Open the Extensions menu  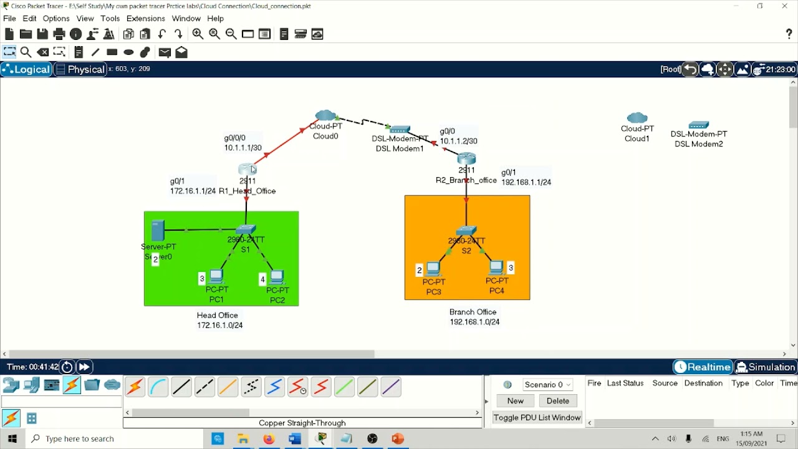tap(145, 19)
